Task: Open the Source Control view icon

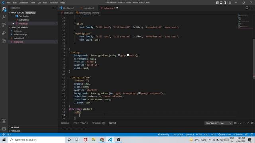Action: pos(4,25)
